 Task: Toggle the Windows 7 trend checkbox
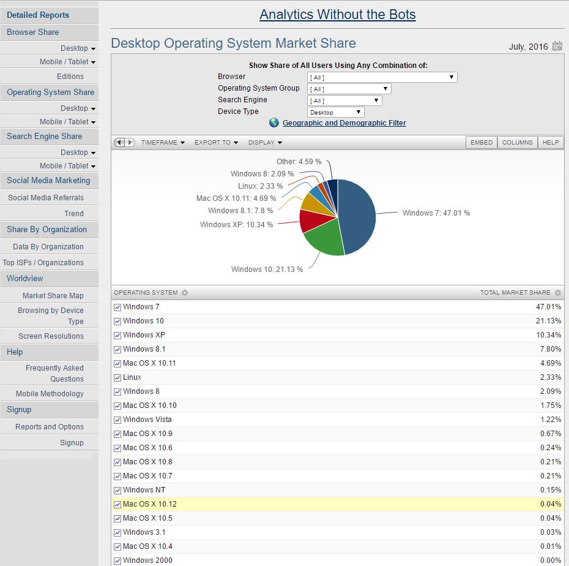tap(117, 308)
